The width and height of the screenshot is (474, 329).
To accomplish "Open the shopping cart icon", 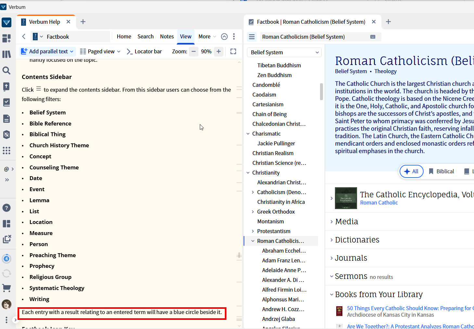I will (x=6, y=288).
